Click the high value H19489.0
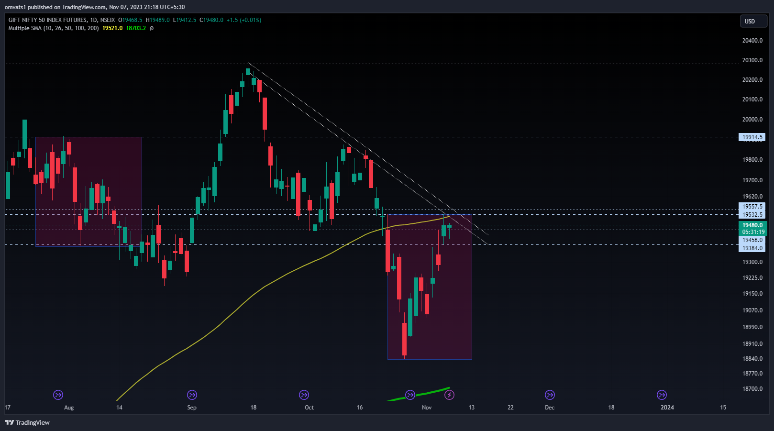Screen dimensions: 774x431 click(x=157, y=20)
